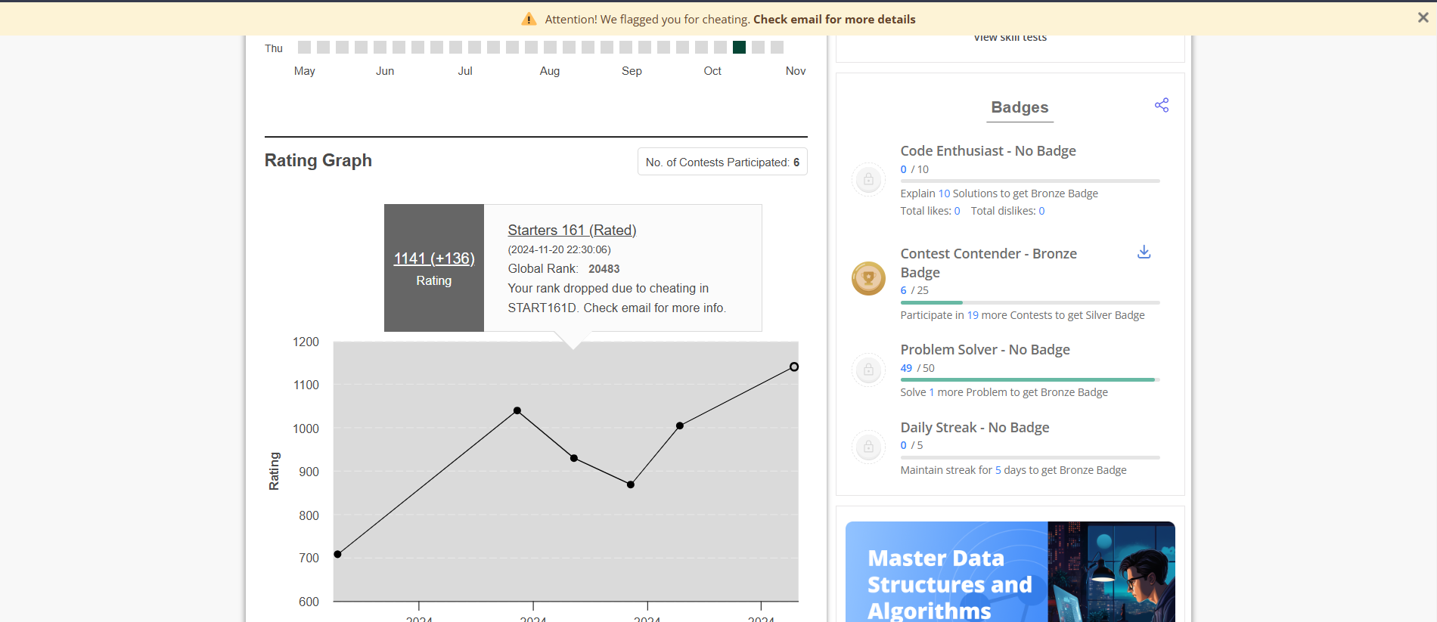The height and width of the screenshot is (622, 1437).
Task: Click Explain 10 Solutions text
Action: (x=999, y=193)
